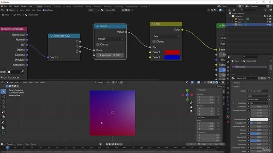Open the outliner filter funnel icon
This screenshot has width=273, height=153.
coord(265,10)
